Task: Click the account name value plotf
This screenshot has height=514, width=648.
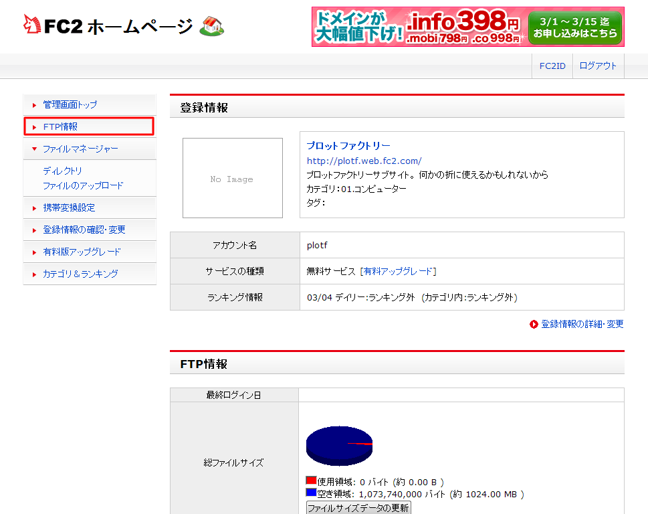Action: pyautogui.click(x=317, y=245)
